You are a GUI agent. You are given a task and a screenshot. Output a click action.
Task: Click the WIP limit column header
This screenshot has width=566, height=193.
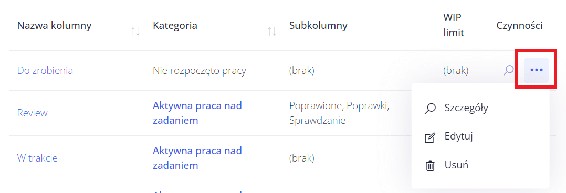click(454, 25)
